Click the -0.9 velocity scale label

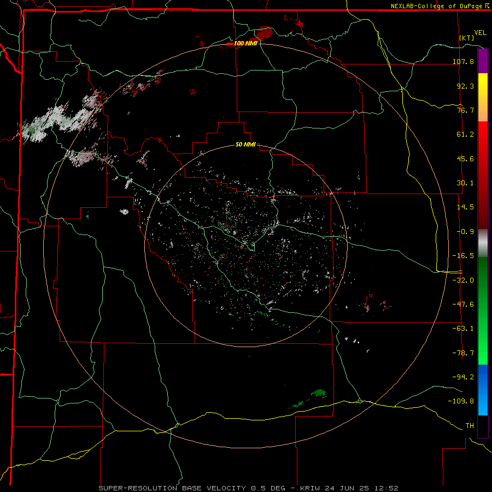(x=465, y=232)
